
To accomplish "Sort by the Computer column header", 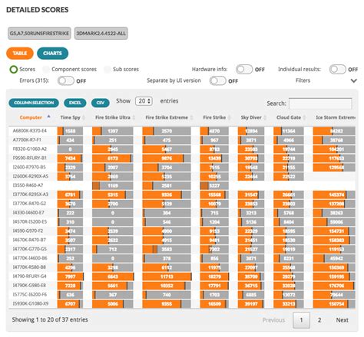I will pyautogui.click(x=31, y=117).
